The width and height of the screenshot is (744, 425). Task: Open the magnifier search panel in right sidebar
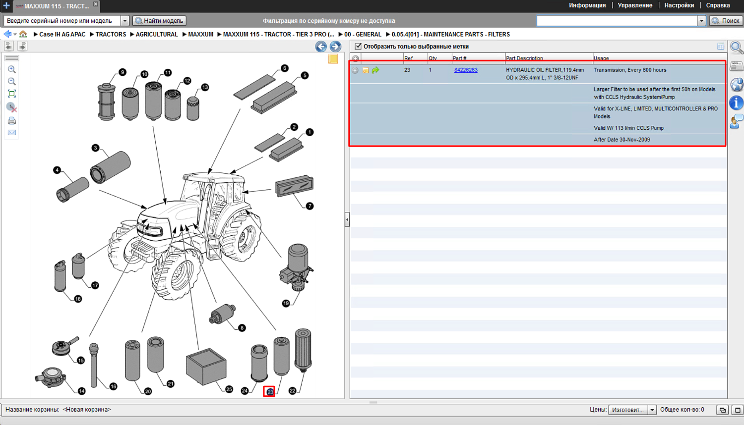737,48
